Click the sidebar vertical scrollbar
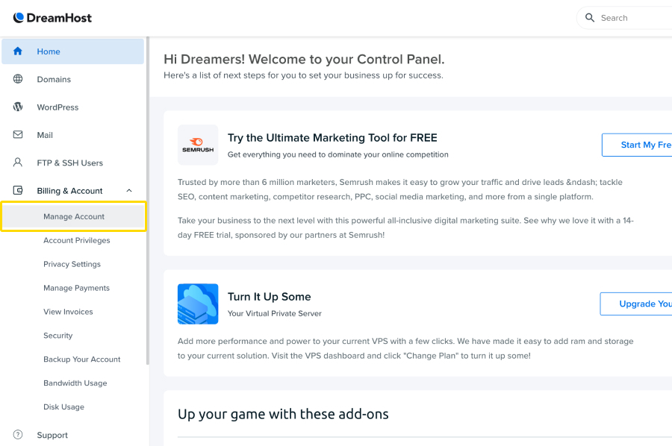Viewport: 672px width, 446px height. point(147,201)
